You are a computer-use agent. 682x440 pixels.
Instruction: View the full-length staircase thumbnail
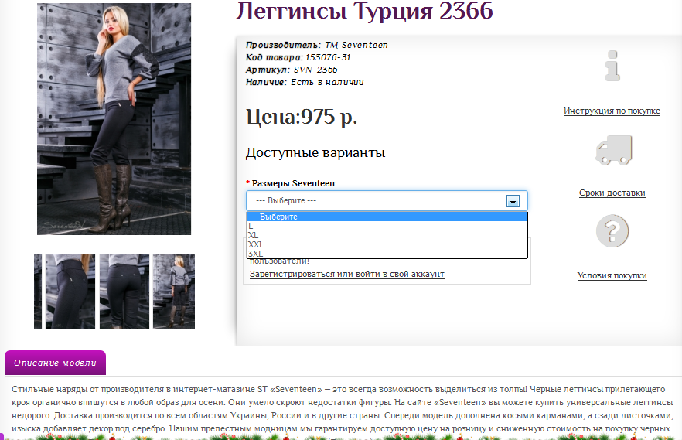174,292
